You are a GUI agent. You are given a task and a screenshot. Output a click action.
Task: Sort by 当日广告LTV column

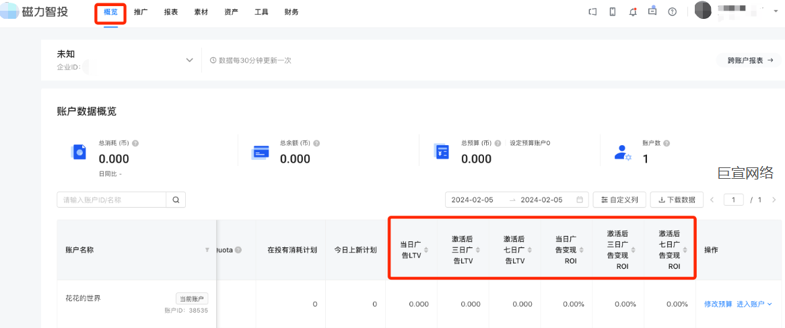[425, 249]
